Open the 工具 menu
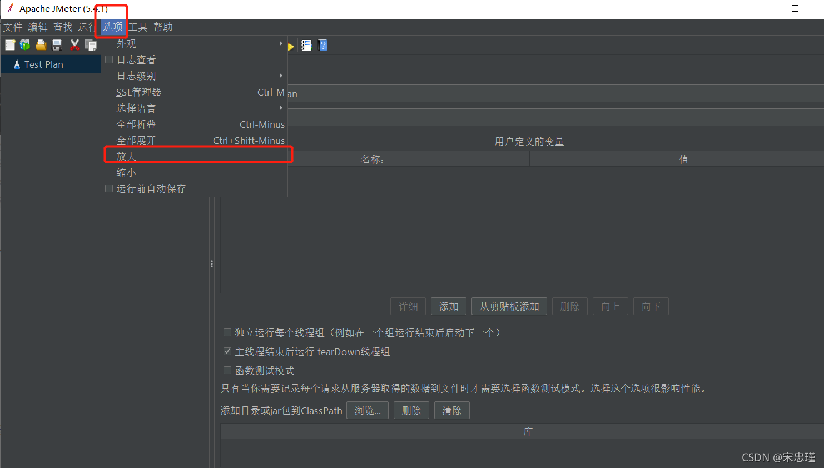This screenshot has width=824, height=468. [138, 27]
